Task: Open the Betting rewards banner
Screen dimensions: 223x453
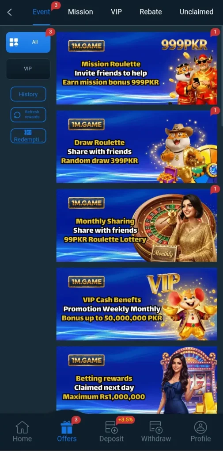Action: click(137, 380)
